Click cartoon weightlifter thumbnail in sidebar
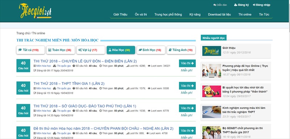The width and height of the screenshot is (290, 139). (212, 91)
